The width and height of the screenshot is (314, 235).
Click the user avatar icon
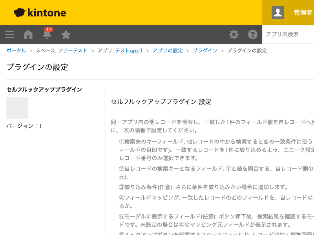coord(278,13)
